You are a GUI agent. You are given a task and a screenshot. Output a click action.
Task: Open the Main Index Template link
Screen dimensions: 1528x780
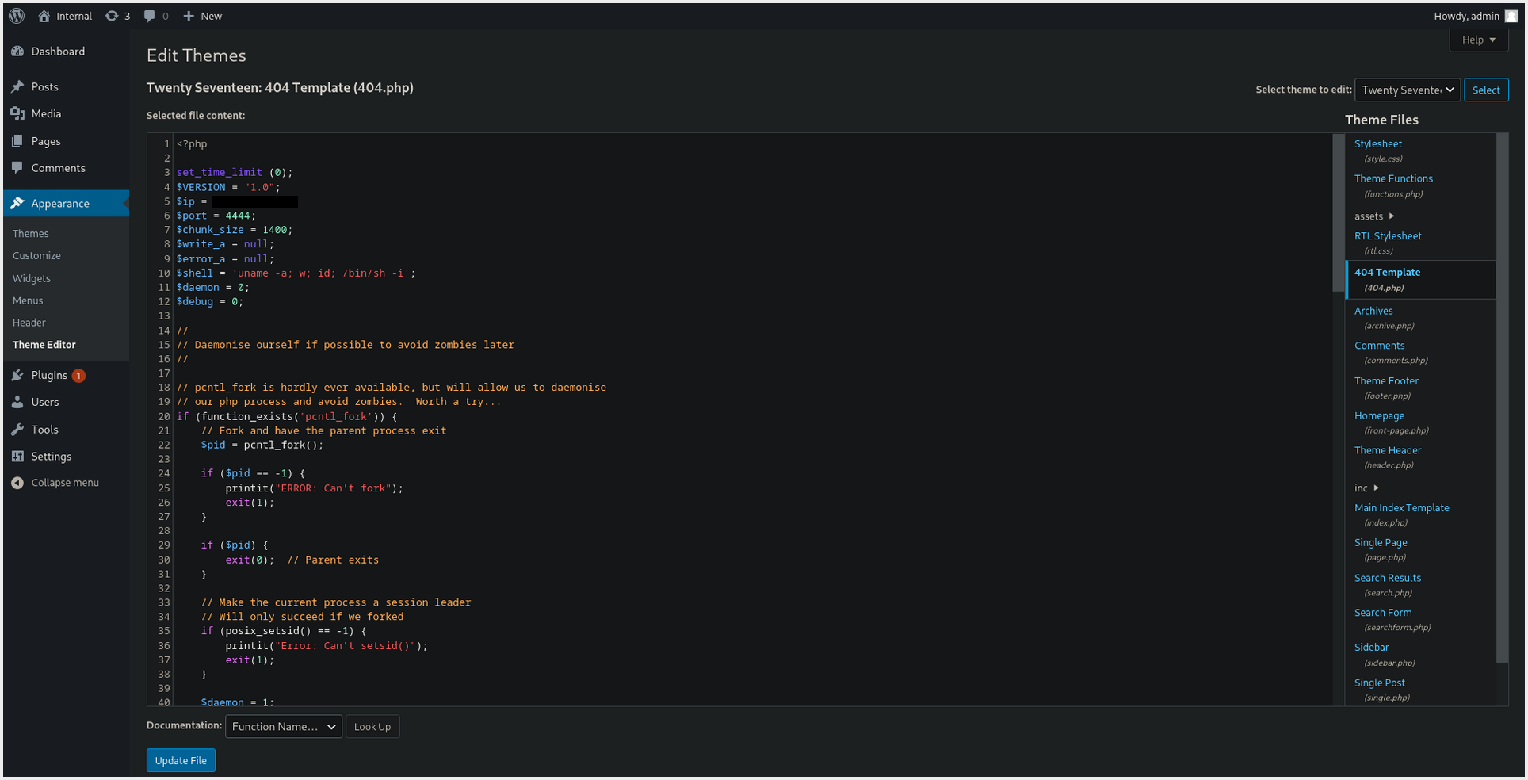[x=1401, y=508]
